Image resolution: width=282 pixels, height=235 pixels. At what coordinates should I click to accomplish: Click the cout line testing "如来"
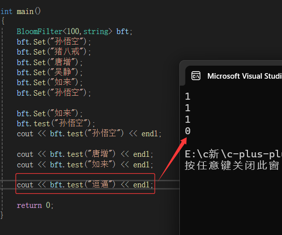(85, 164)
